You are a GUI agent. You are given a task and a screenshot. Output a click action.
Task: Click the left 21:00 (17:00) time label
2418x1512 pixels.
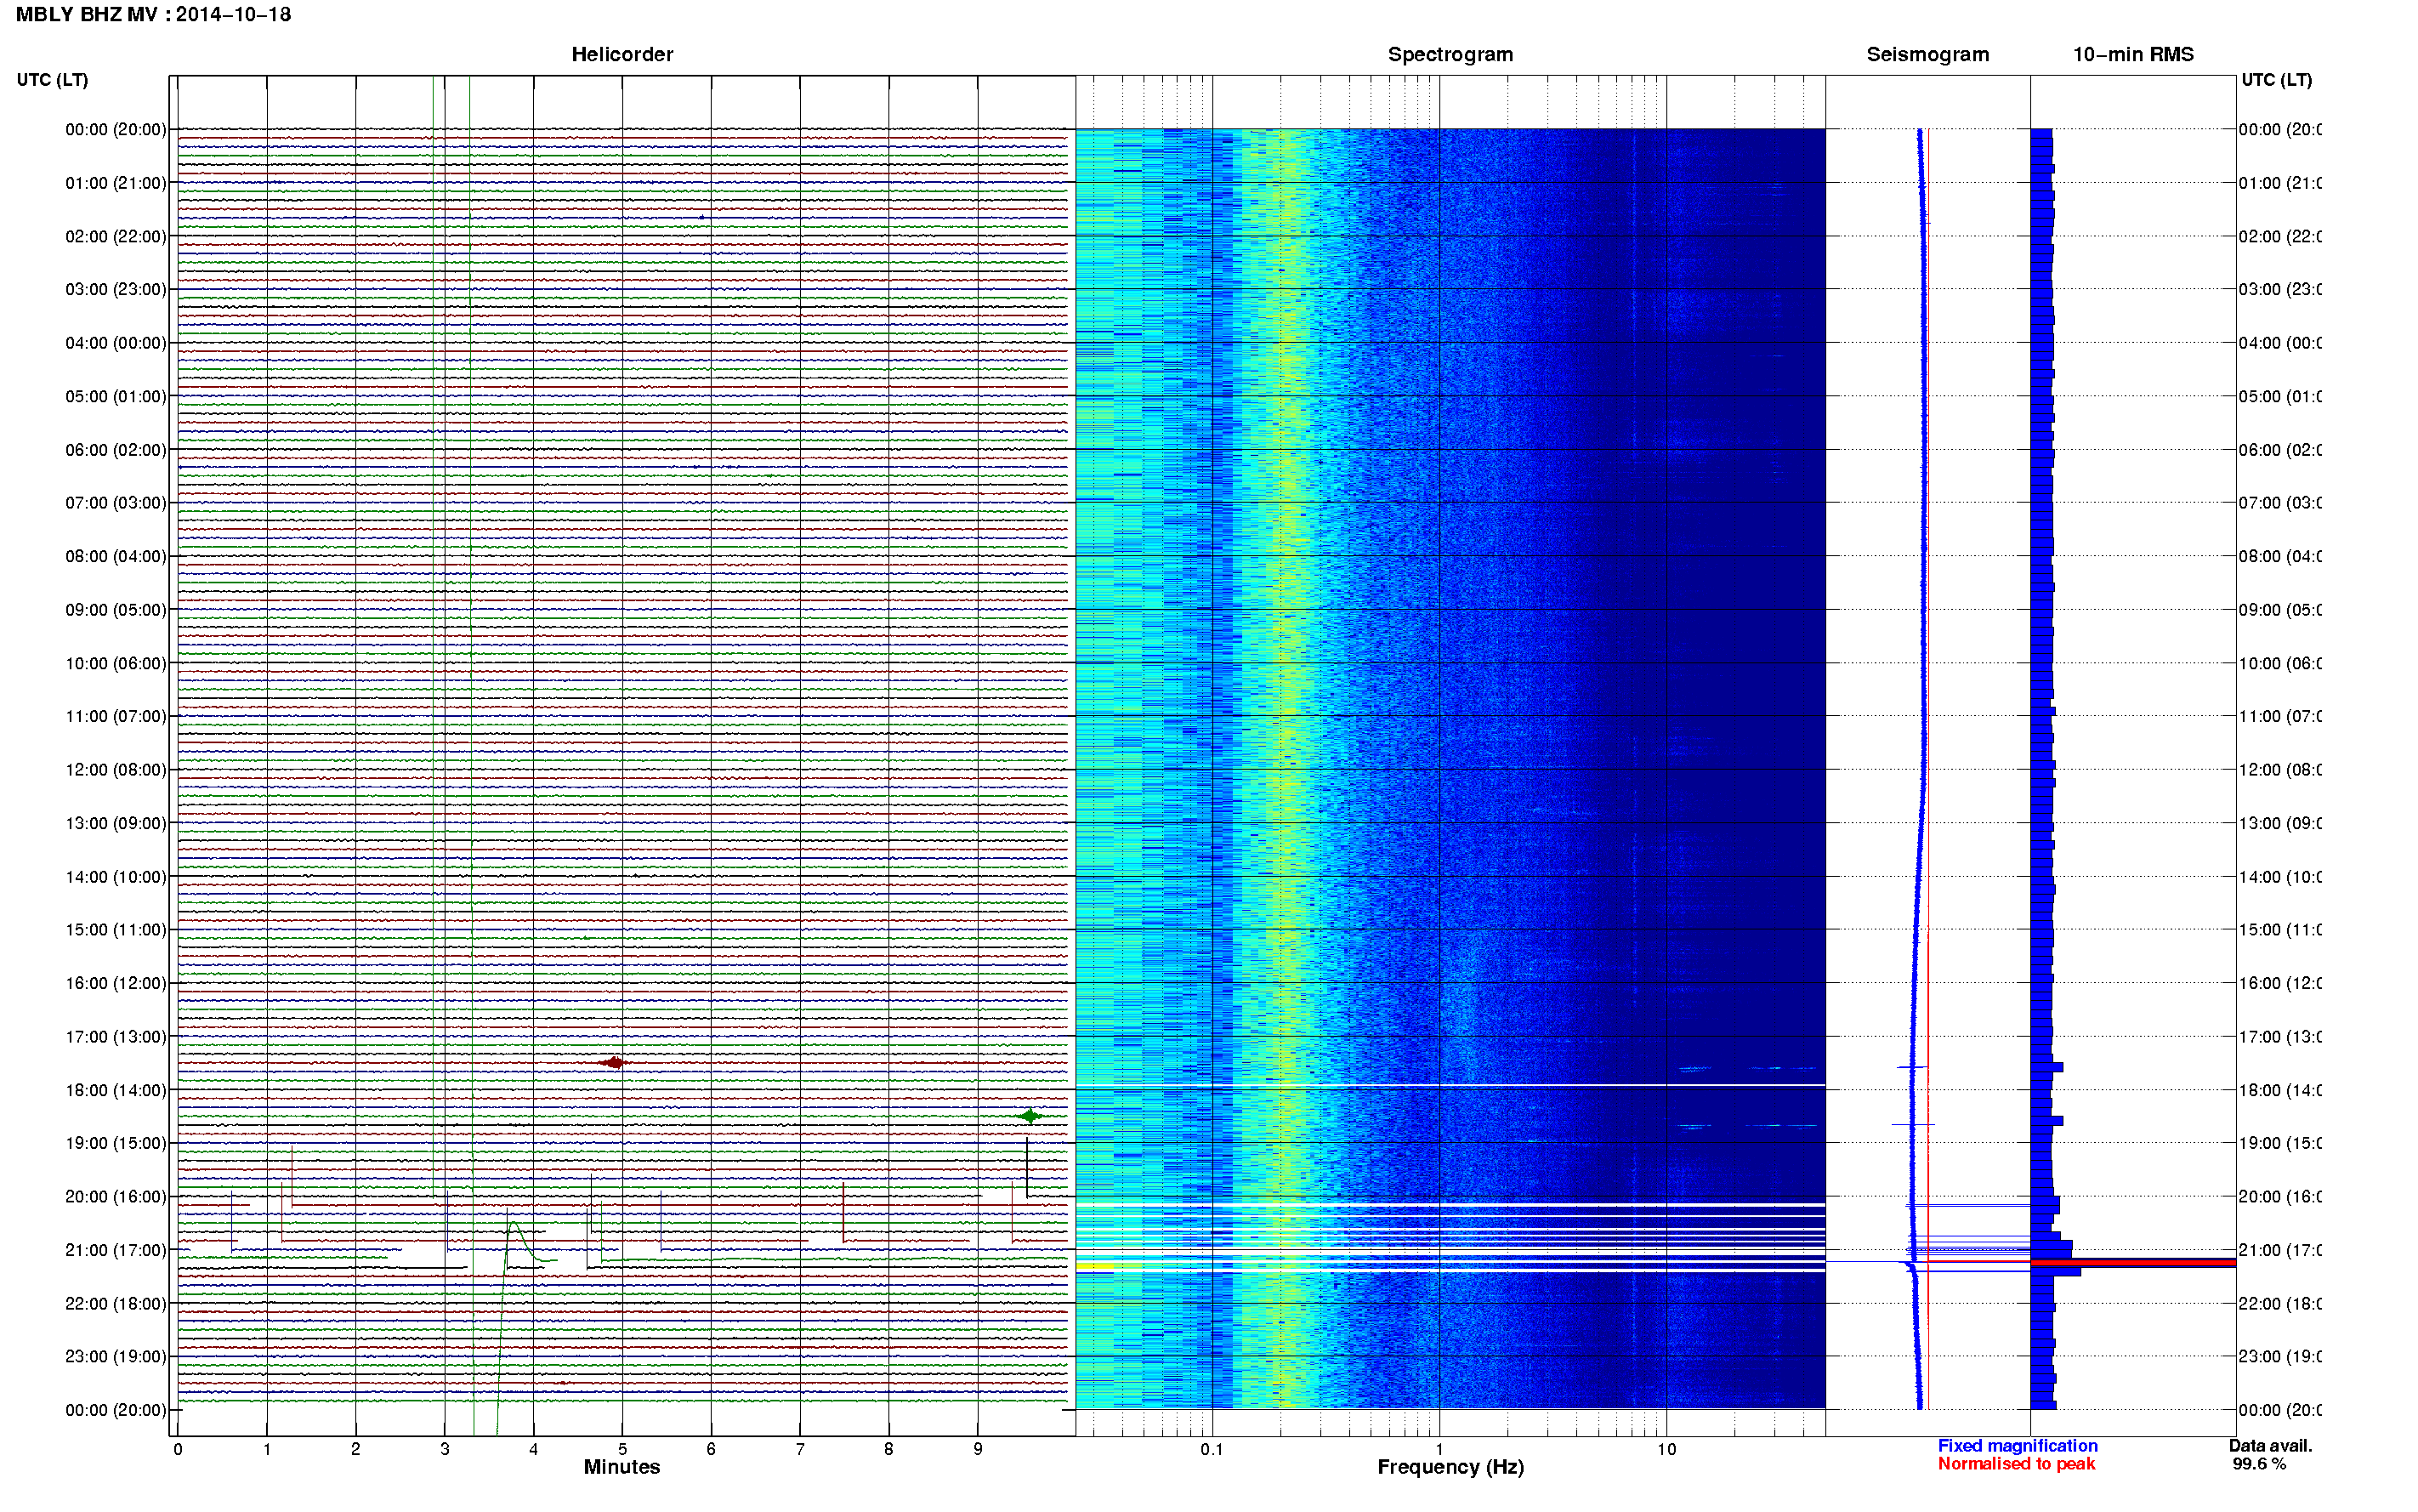(x=116, y=1250)
